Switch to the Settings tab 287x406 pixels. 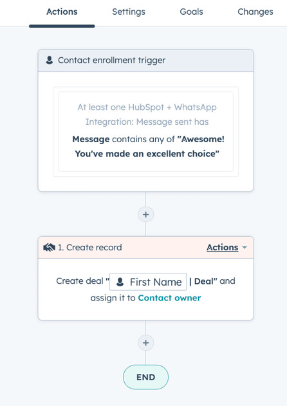pos(129,12)
